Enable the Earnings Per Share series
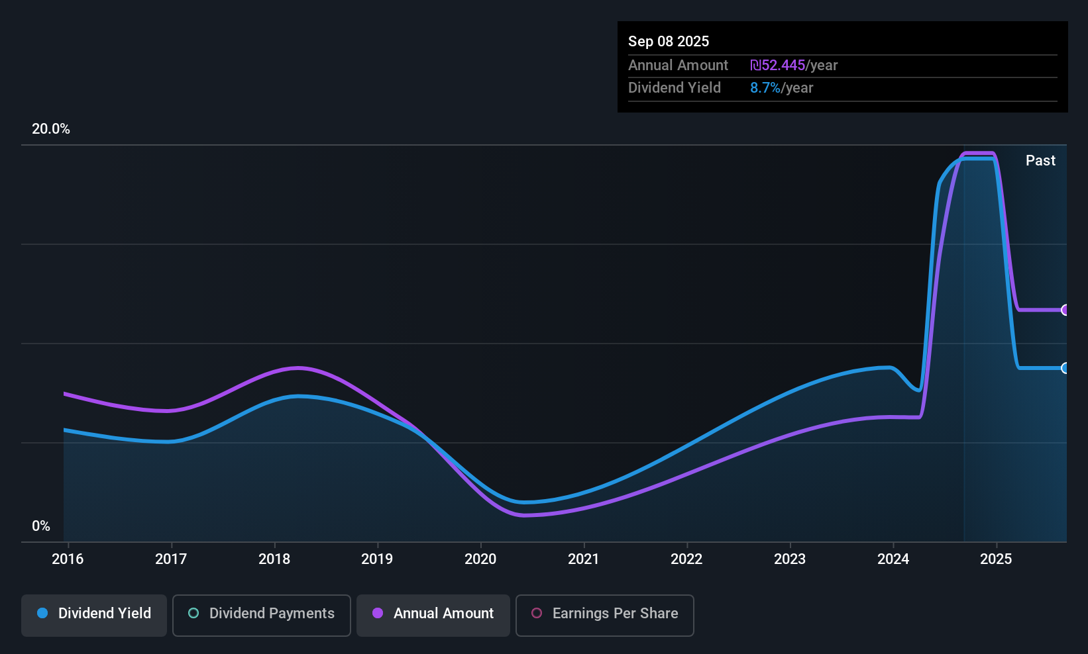Viewport: 1088px width, 654px height. (614, 614)
